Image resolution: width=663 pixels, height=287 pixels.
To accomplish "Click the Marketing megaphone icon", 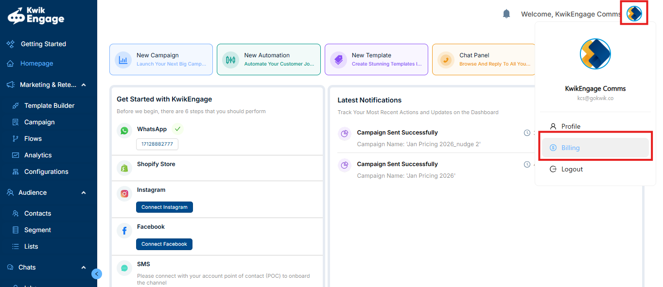I will click(x=11, y=84).
